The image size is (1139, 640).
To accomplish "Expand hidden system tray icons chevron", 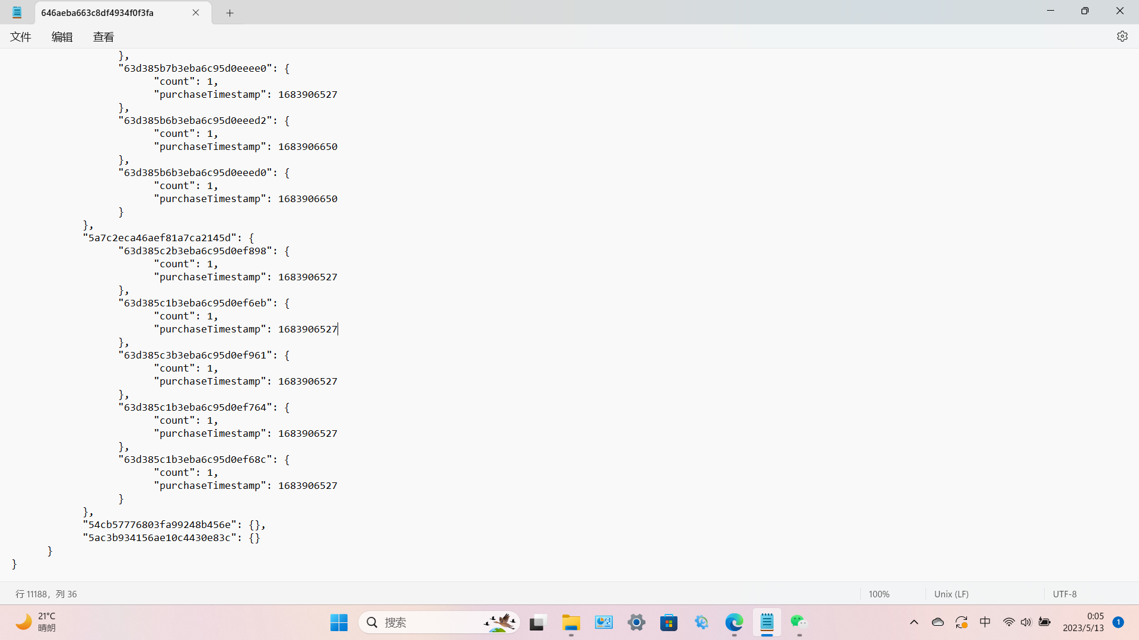I will [914, 622].
